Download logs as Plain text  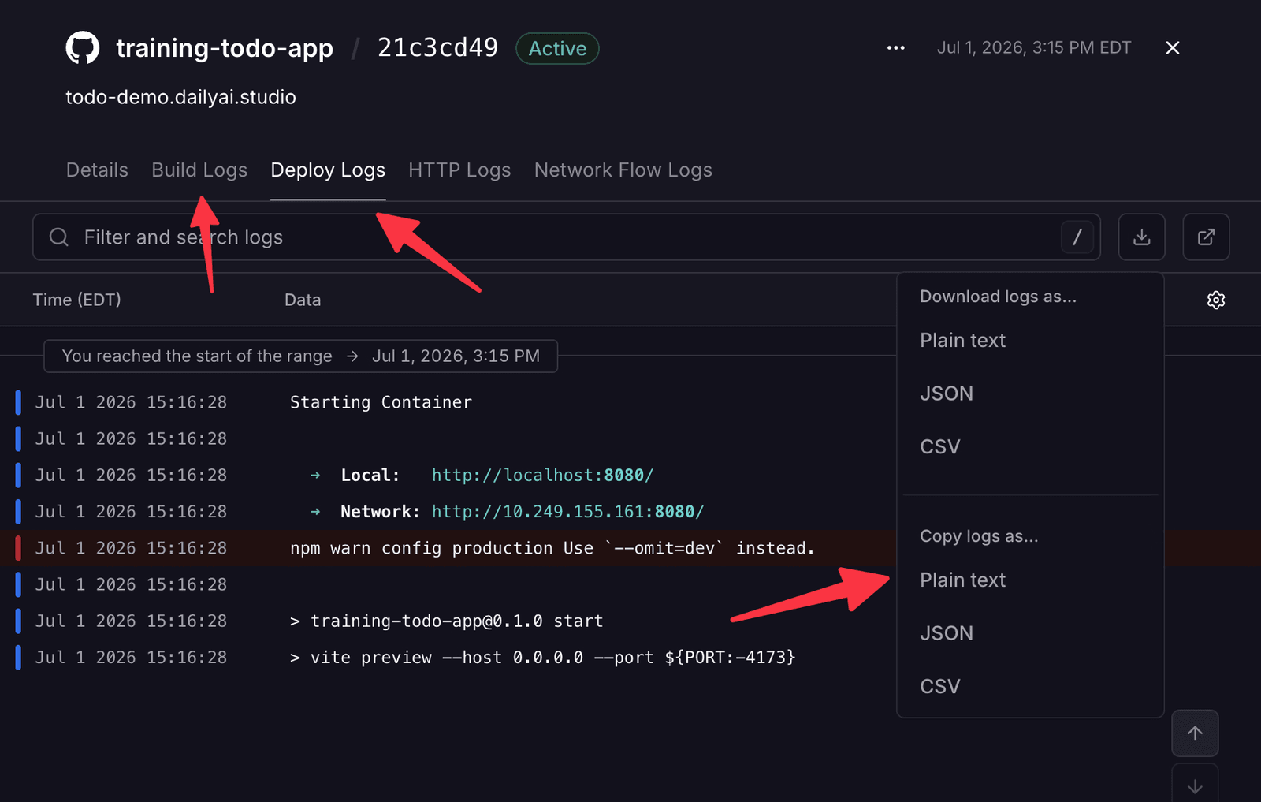point(962,340)
